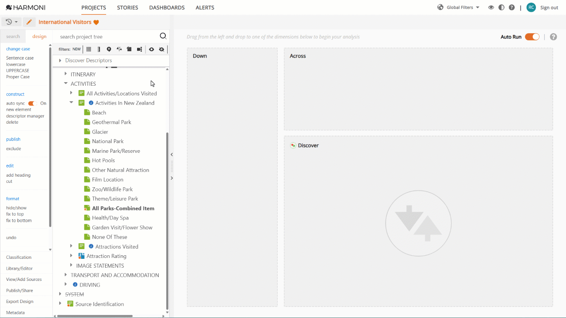Click add heading

tap(18, 175)
